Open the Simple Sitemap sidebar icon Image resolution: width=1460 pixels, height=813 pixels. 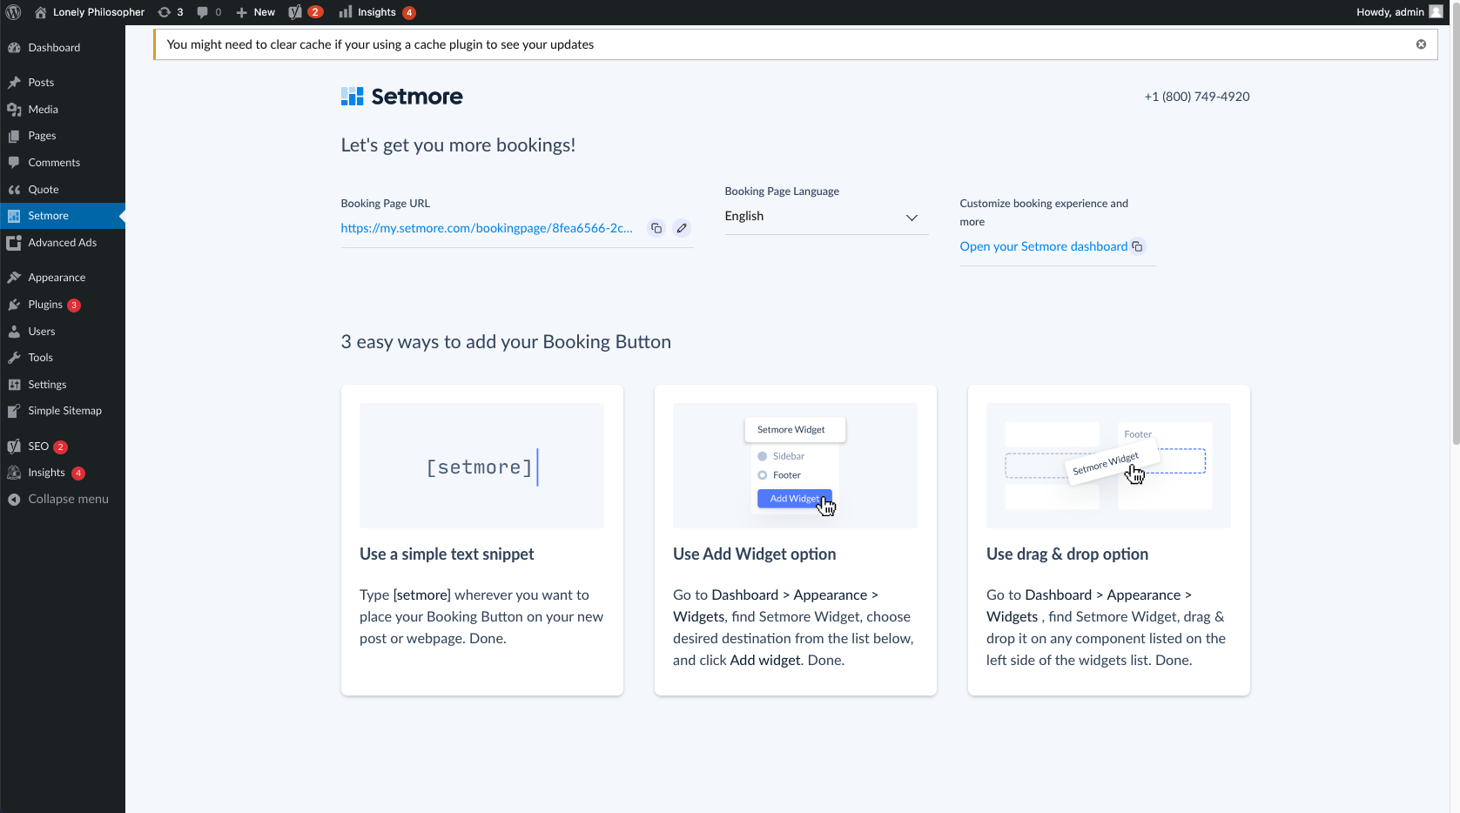(14, 411)
